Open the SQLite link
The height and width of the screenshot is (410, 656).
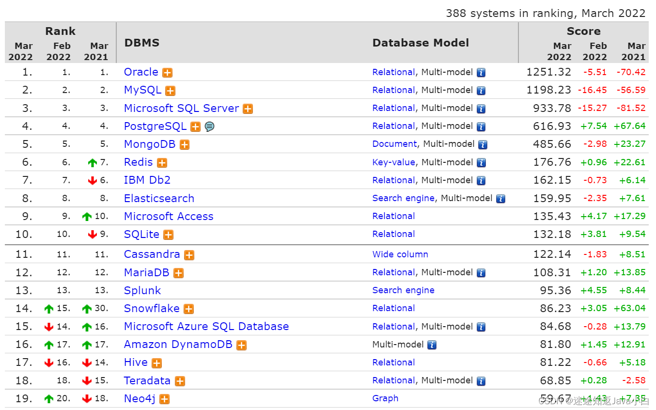point(141,234)
